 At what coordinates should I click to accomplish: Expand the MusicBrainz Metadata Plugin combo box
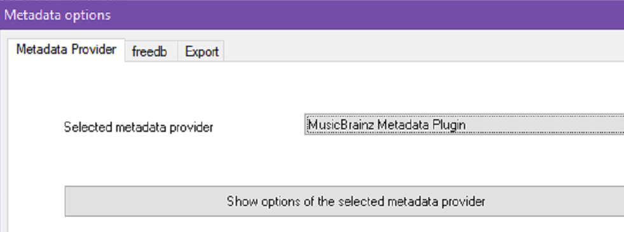click(464, 125)
